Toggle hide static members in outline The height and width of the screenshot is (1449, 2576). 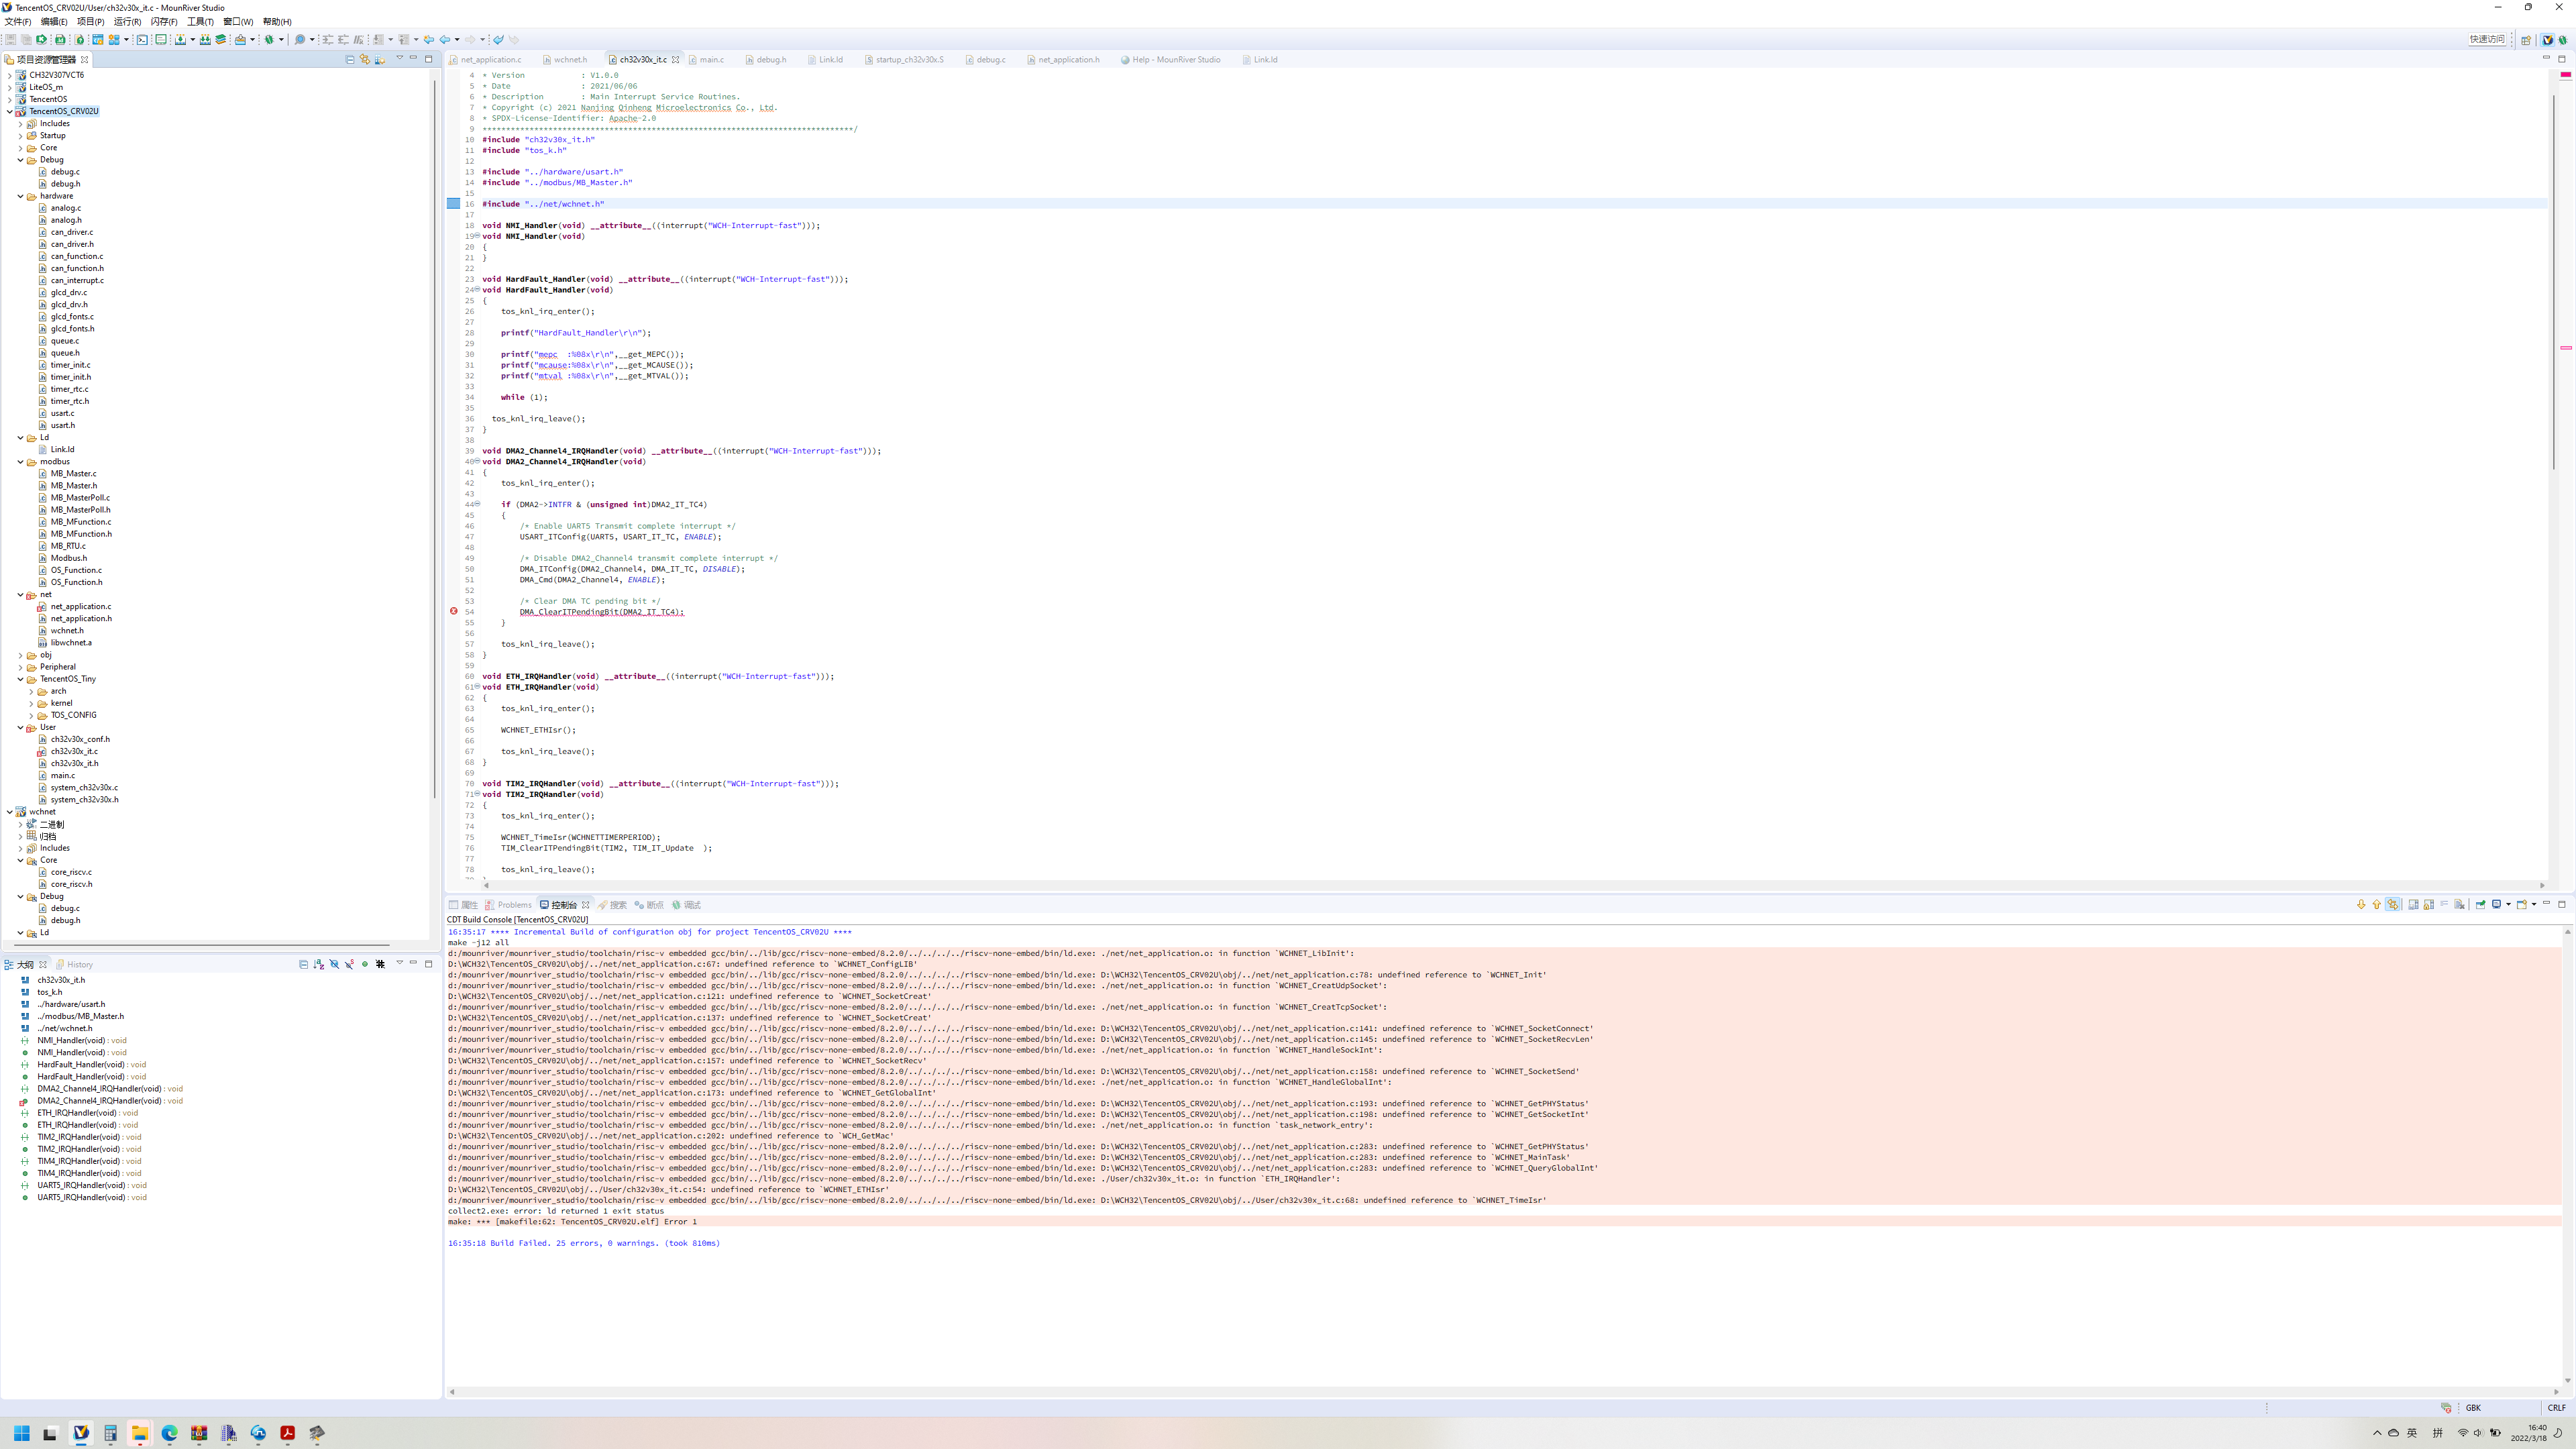pyautogui.click(x=349, y=964)
